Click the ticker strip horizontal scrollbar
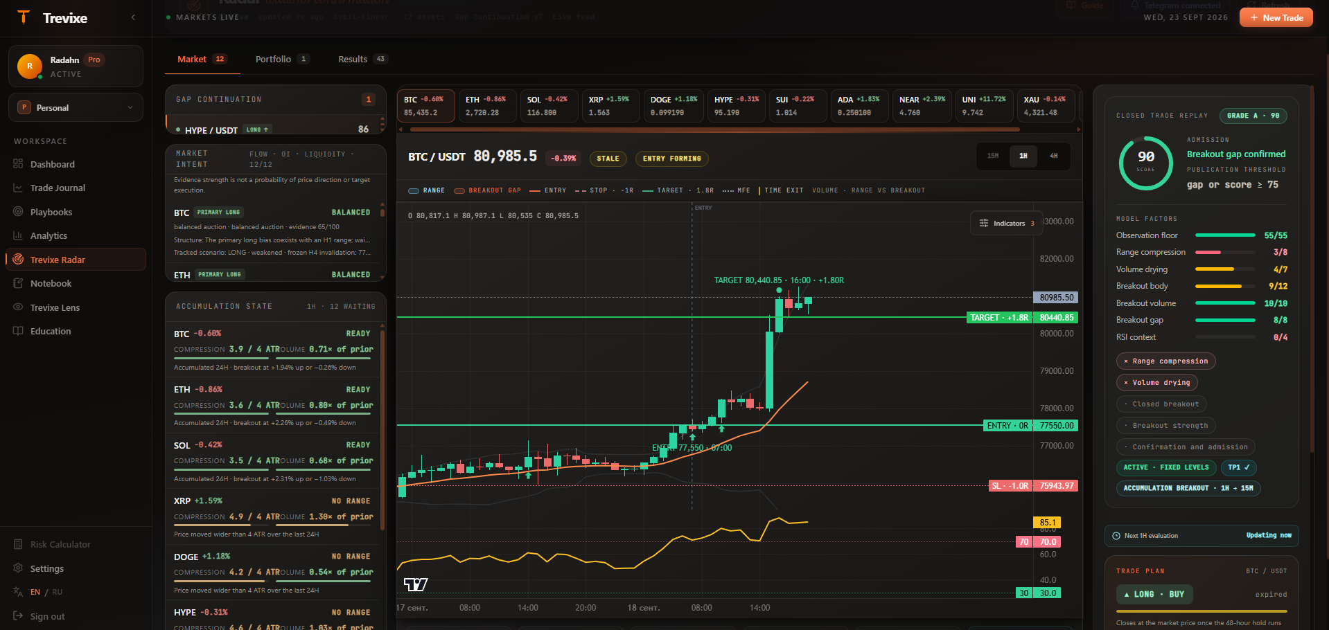 [714, 129]
